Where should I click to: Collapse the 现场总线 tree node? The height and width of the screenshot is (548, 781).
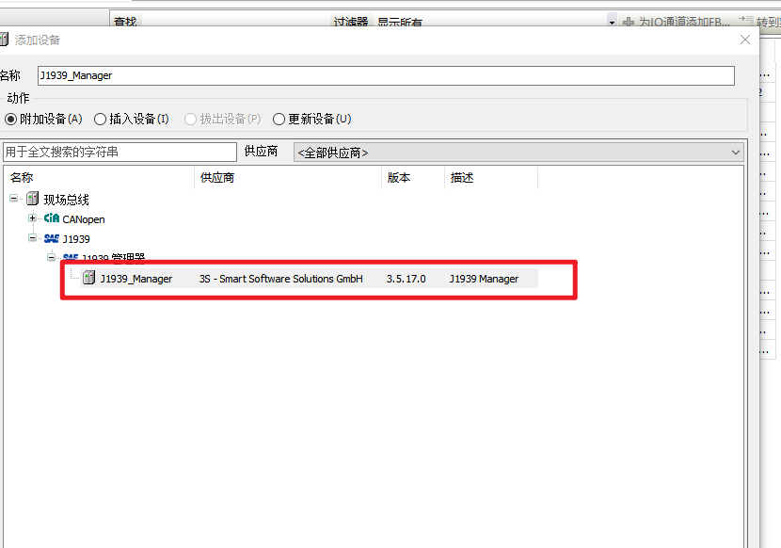click(x=14, y=199)
